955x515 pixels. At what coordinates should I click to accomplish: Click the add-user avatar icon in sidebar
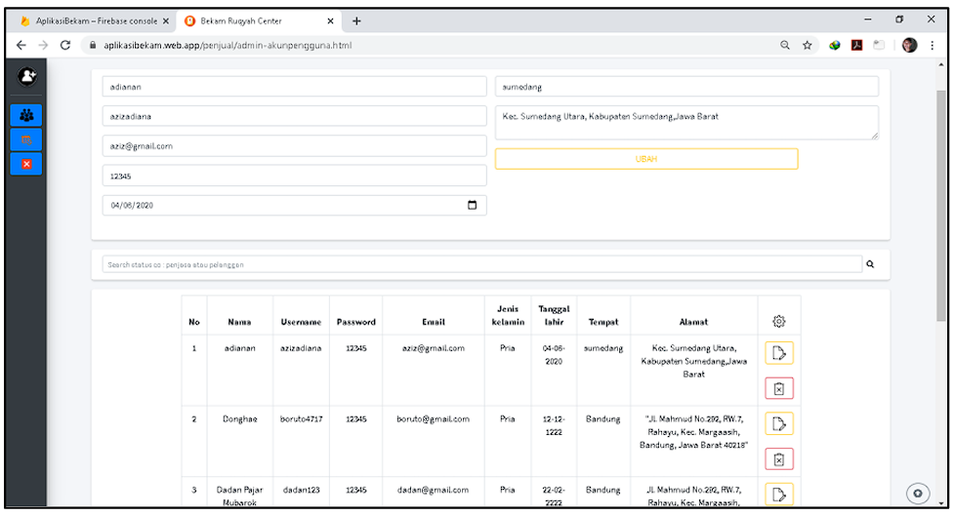click(26, 76)
